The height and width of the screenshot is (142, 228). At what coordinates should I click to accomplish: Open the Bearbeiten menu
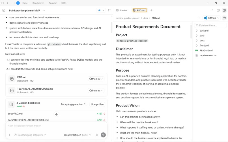pos(38,3)
